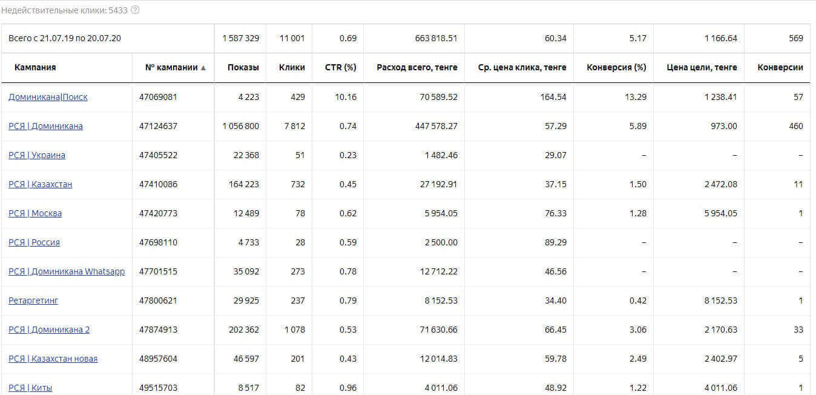This screenshot has width=816, height=395.
Task: Sort by the Клики column header
Action: [292, 67]
